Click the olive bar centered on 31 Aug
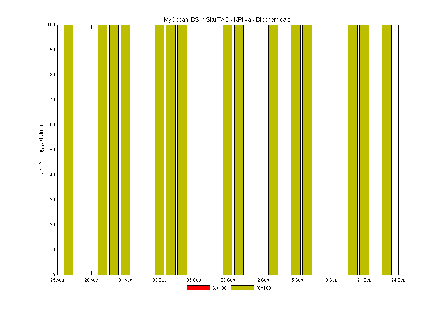 [x=125, y=150]
